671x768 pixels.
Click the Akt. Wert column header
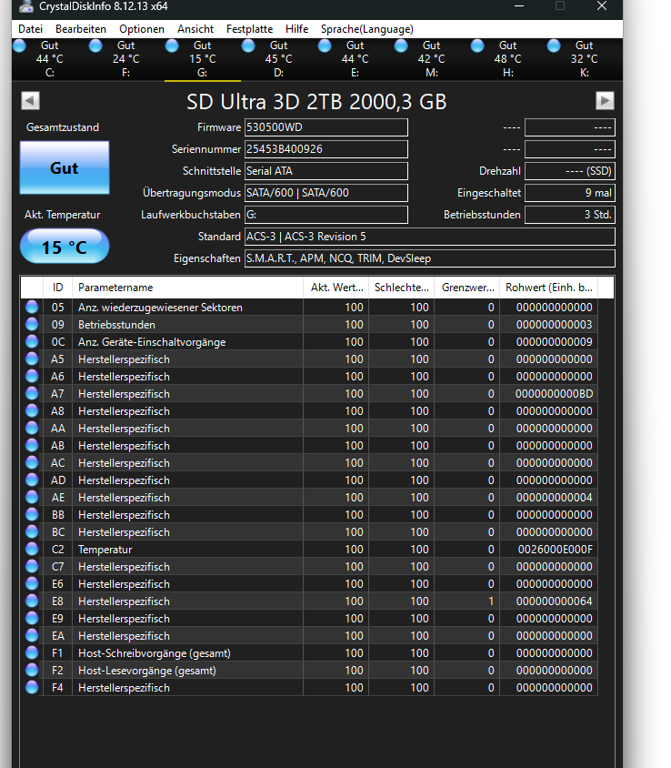pos(336,288)
